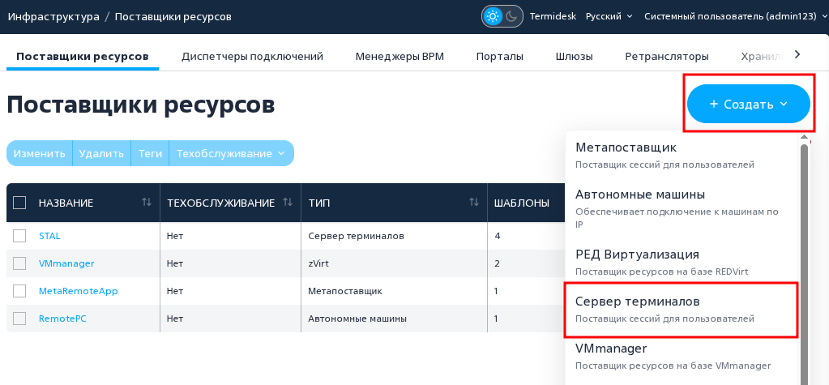Open the STAL provider link
Screen dimensions: 829x385
49,236
